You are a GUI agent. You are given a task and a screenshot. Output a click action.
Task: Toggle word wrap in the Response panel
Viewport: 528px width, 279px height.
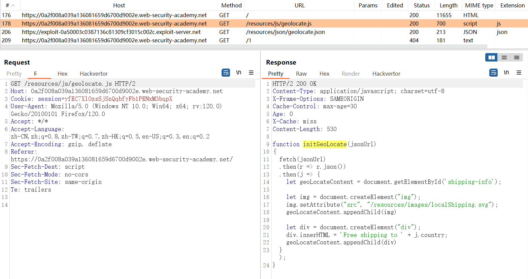[493, 73]
